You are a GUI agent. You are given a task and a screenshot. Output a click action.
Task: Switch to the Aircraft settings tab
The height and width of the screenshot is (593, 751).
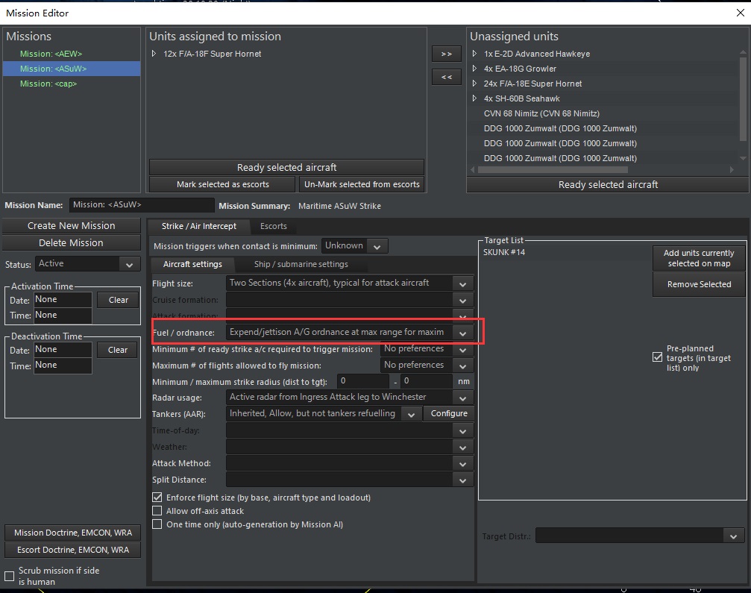pos(192,264)
